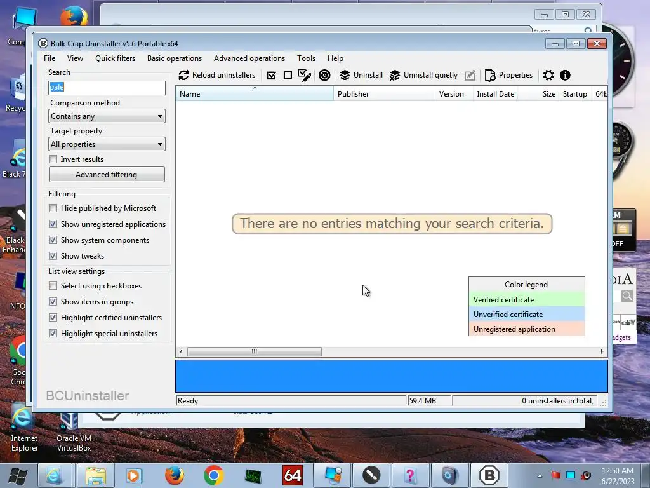Sort by Startup column header
650x488 pixels.
(x=575, y=94)
